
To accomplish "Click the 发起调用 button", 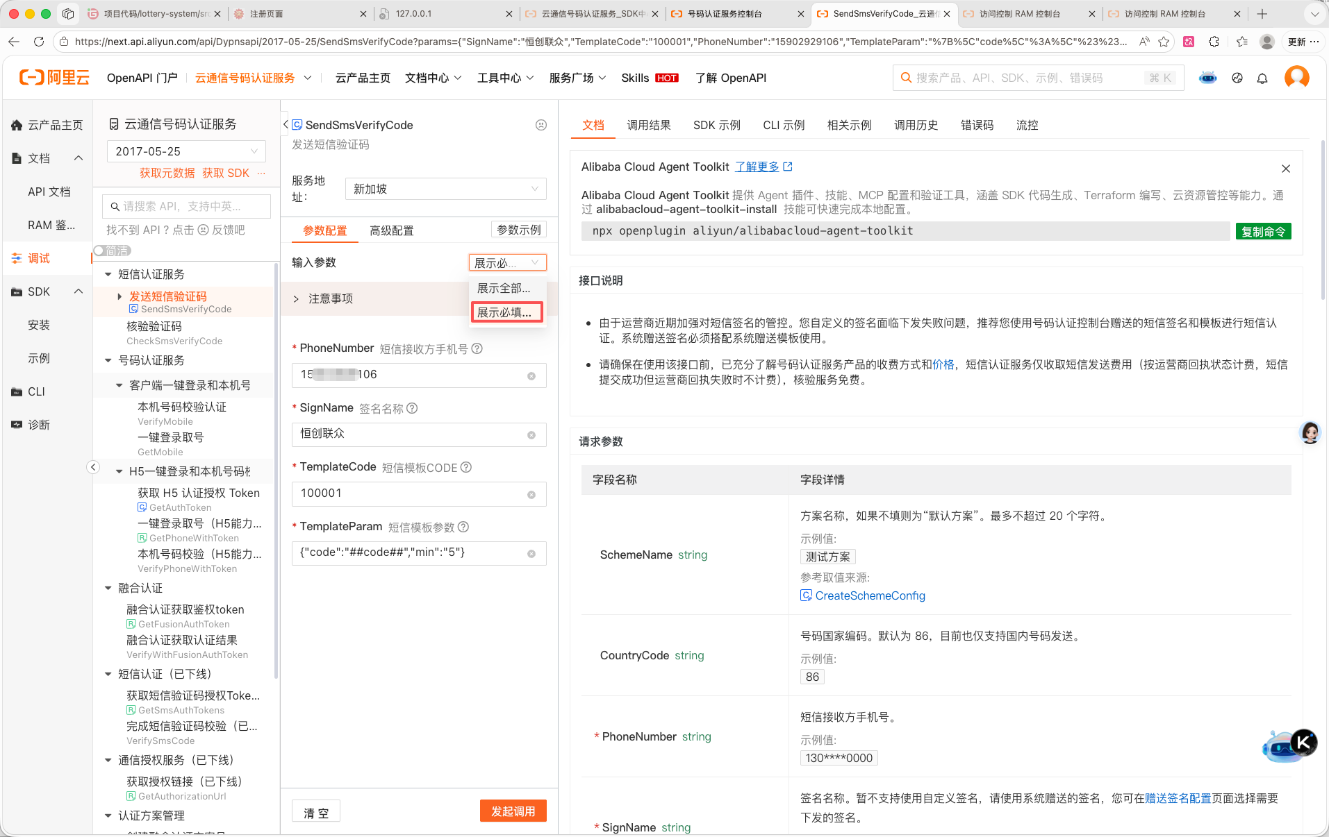I will coord(513,811).
